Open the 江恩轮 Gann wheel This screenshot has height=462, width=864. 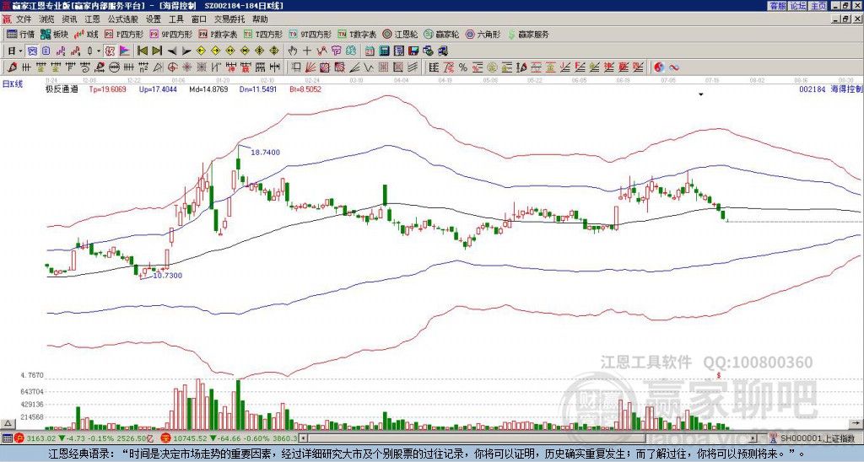point(400,34)
